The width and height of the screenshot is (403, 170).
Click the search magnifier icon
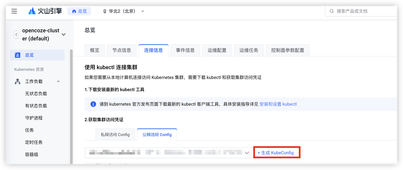click(332, 11)
